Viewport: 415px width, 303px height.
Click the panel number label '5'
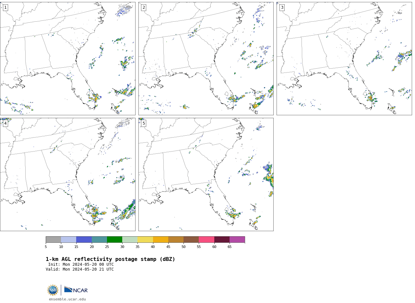click(144, 123)
